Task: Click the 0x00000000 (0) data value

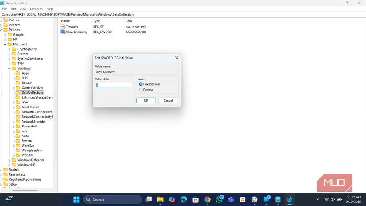Action: [135, 32]
